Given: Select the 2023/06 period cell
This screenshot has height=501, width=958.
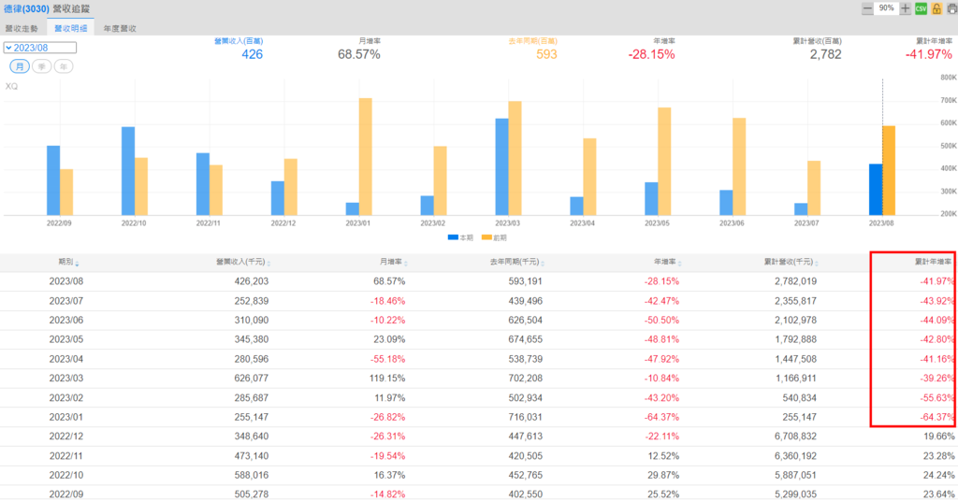Looking at the screenshot, I should tap(66, 320).
